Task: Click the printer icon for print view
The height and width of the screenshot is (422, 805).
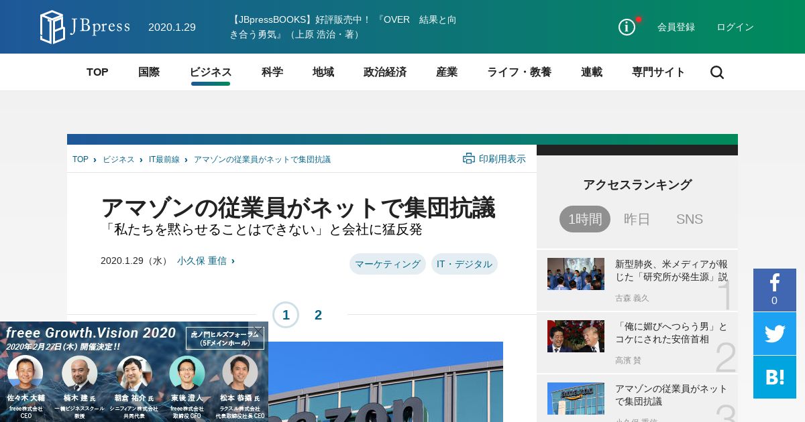Action: (x=468, y=159)
